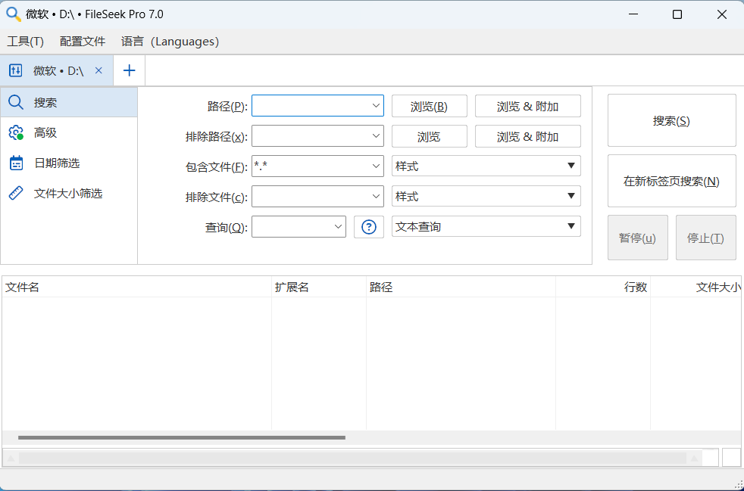Viewport: 744px width, 491px height.
Task: Click the 文件大小筛选 ruler icon
Action: coord(16,194)
